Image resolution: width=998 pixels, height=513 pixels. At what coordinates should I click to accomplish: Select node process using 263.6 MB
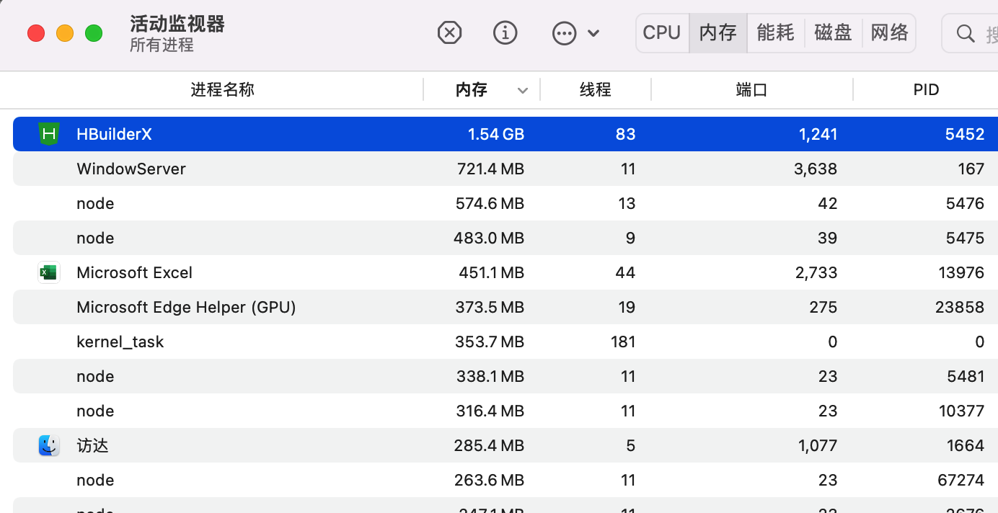(505, 480)
